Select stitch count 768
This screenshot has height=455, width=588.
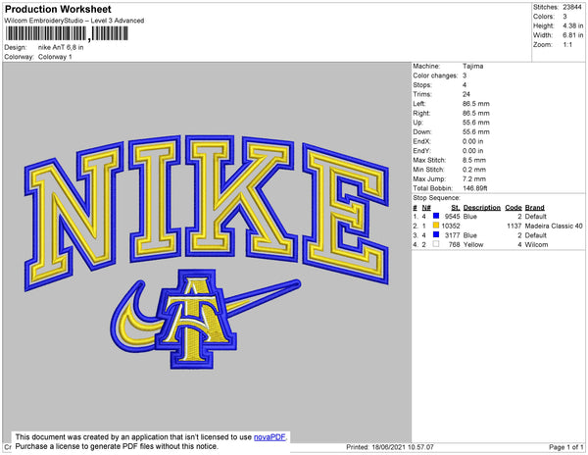[454, 244]
